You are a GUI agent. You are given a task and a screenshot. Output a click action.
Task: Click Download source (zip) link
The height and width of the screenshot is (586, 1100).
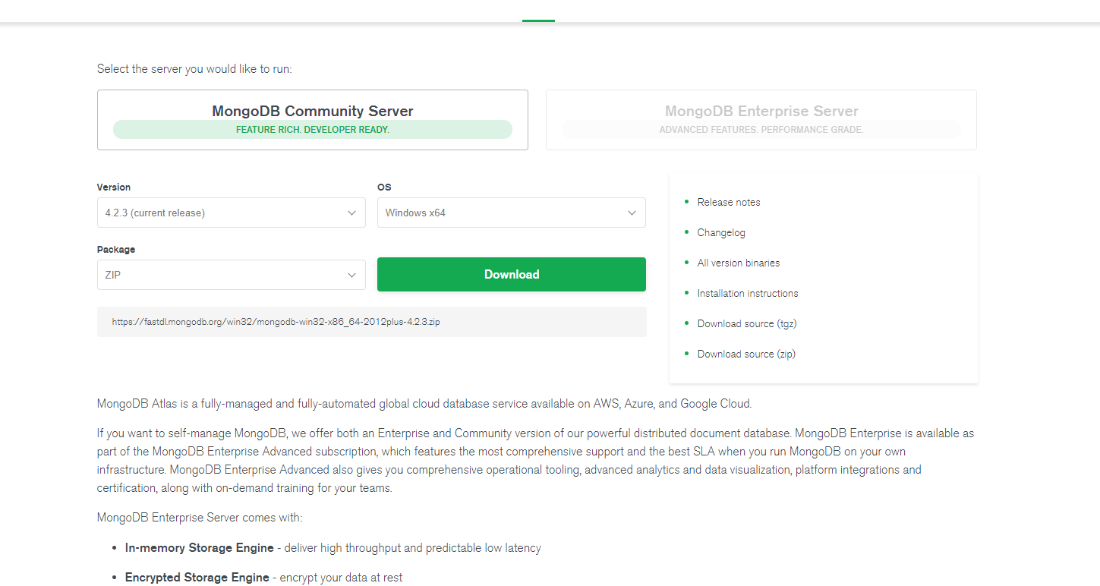[746, 354]
